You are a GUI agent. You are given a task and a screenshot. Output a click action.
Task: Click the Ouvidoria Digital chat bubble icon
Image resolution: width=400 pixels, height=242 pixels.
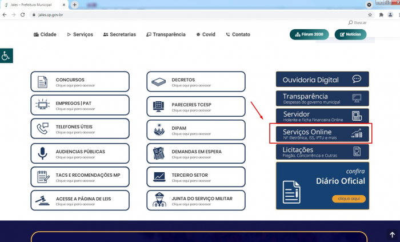click(x=357, y=79)
